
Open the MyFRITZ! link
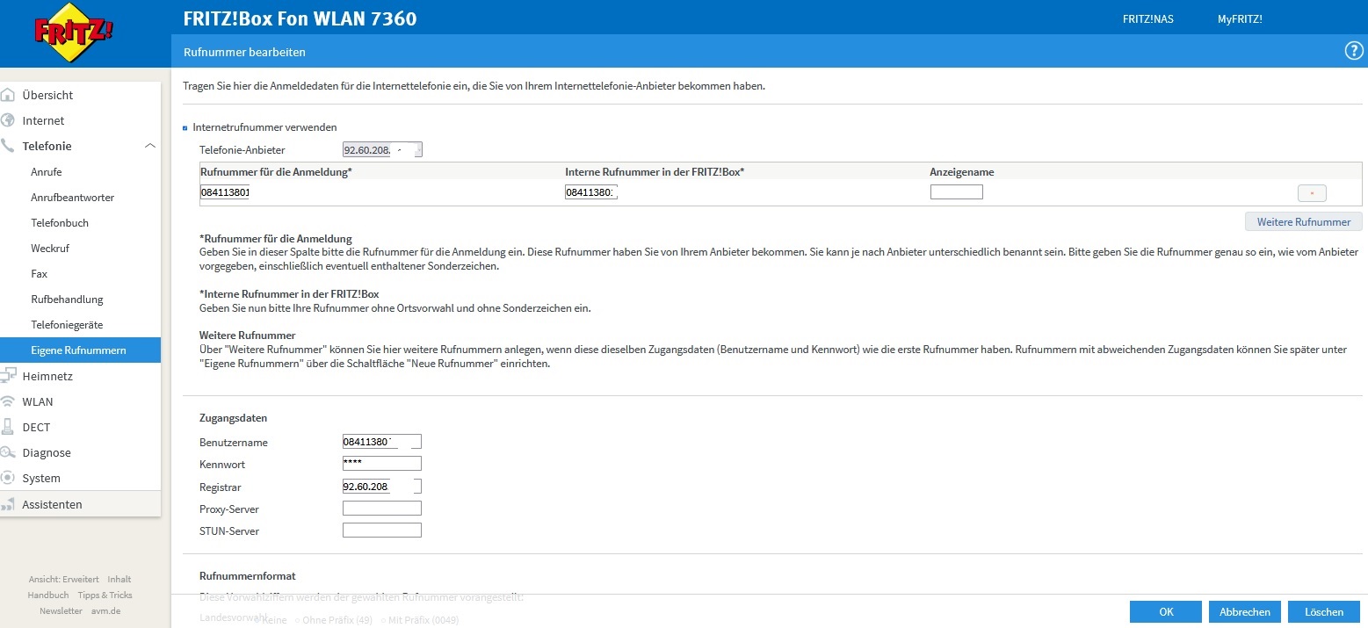point(1240,18)
